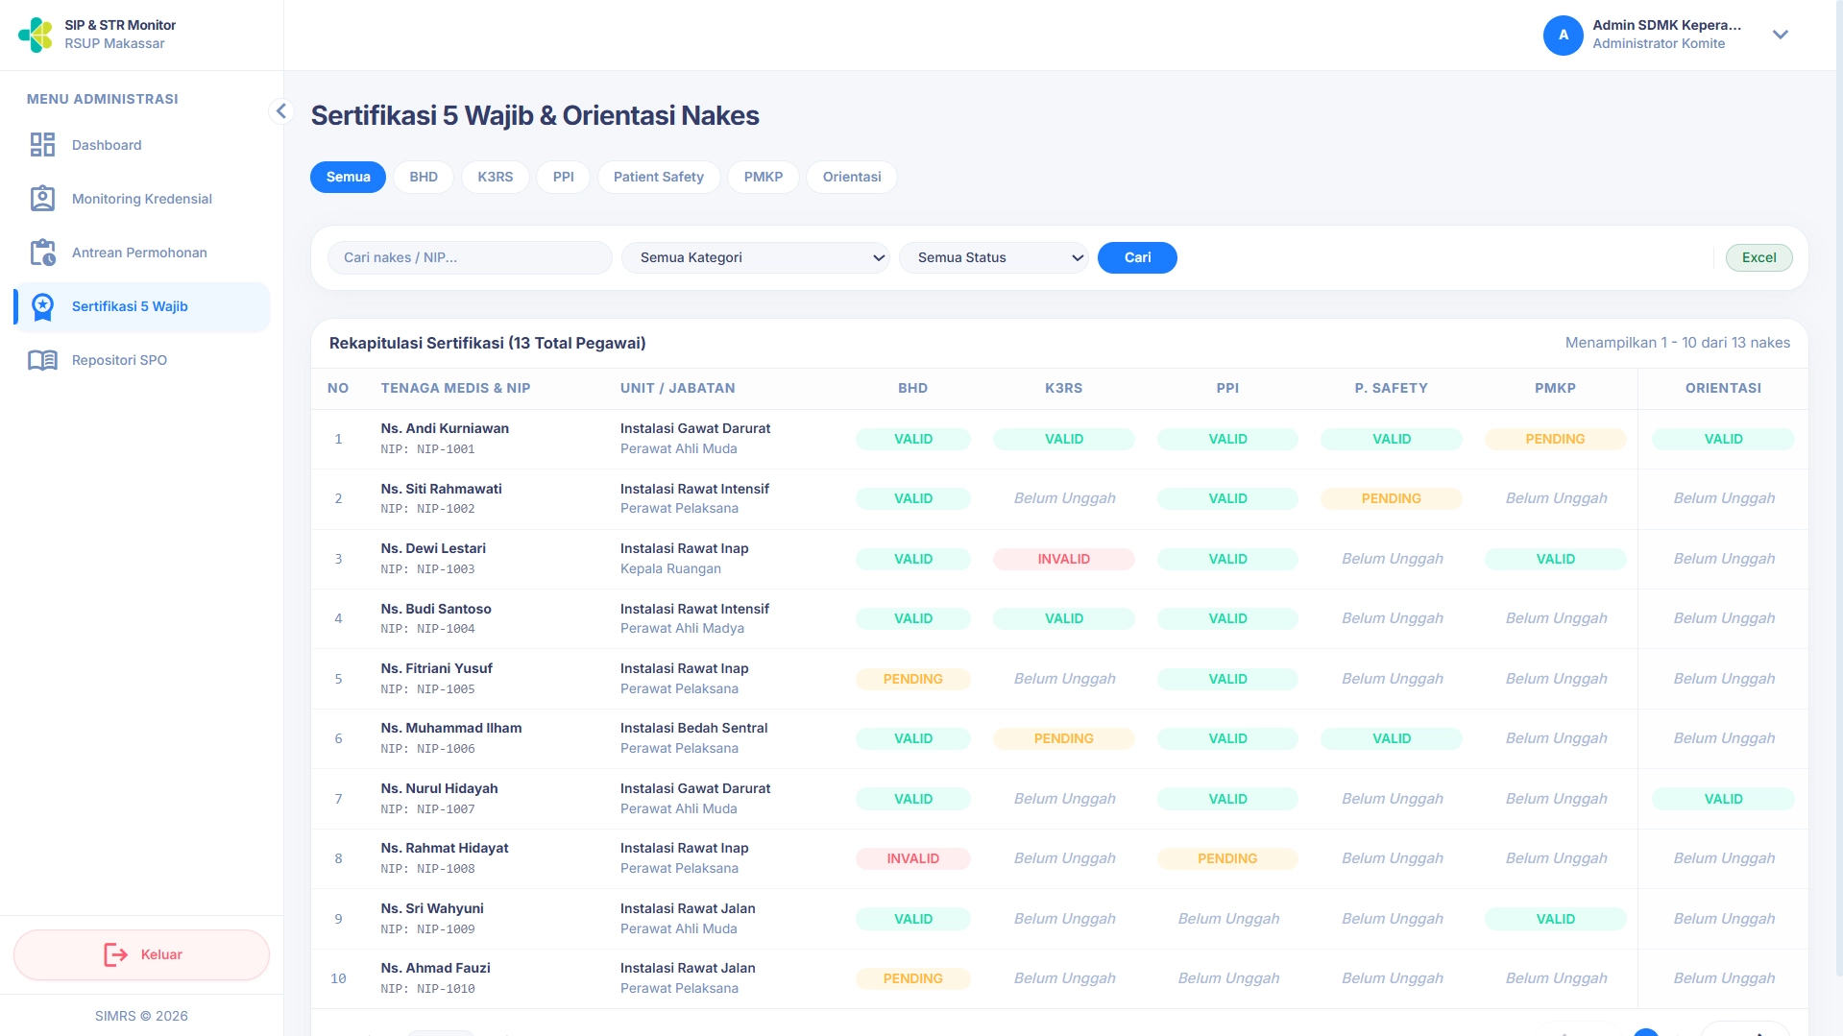Open the Semua Kategori dropdown
The height and width of the screenshot is (1036, 1843).
coord(756,257)
